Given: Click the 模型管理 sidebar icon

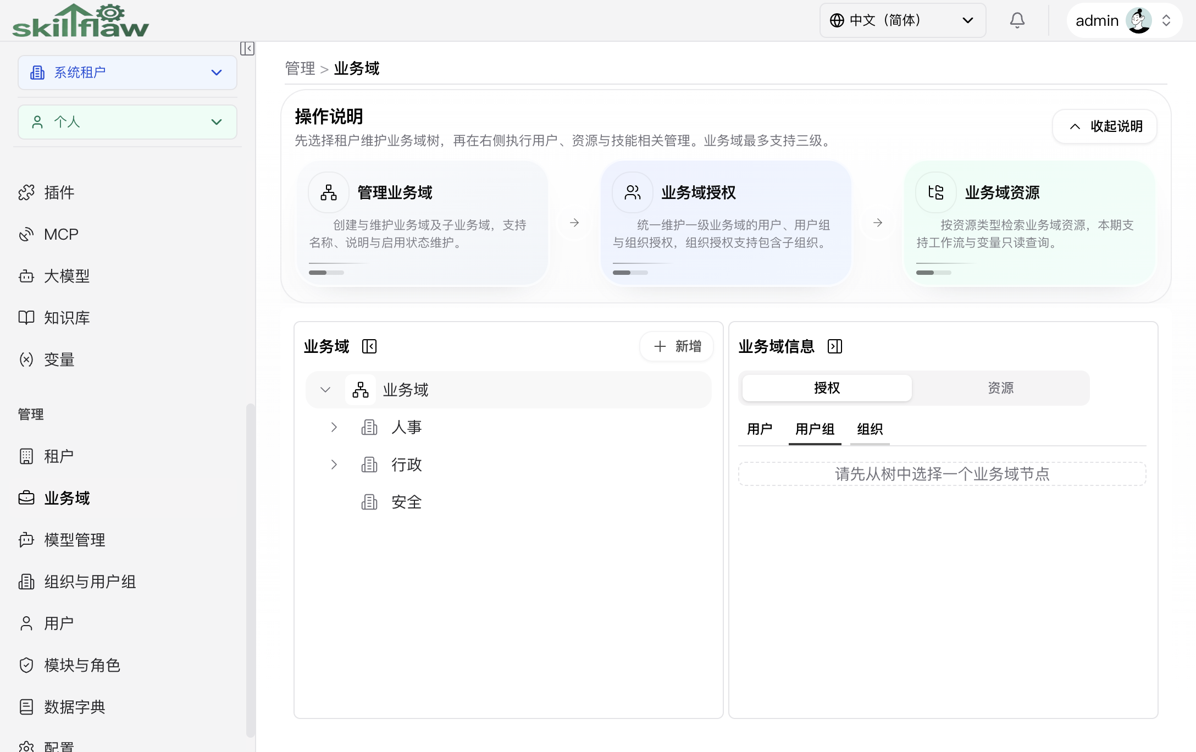Looking at the screenshot, I should coord(26,540).
